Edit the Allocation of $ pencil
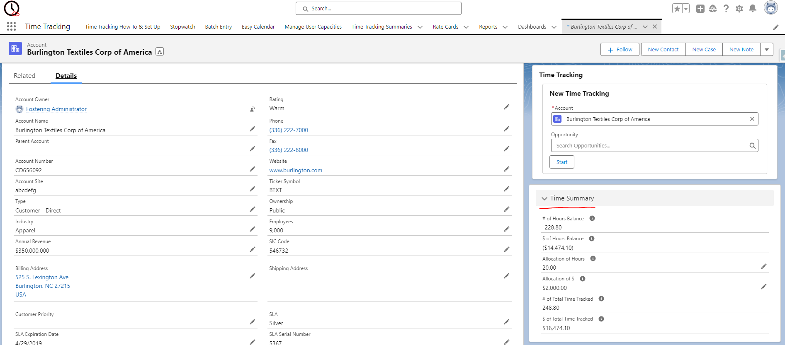Viewport: 785px width, 345px height. click(763, 287)
